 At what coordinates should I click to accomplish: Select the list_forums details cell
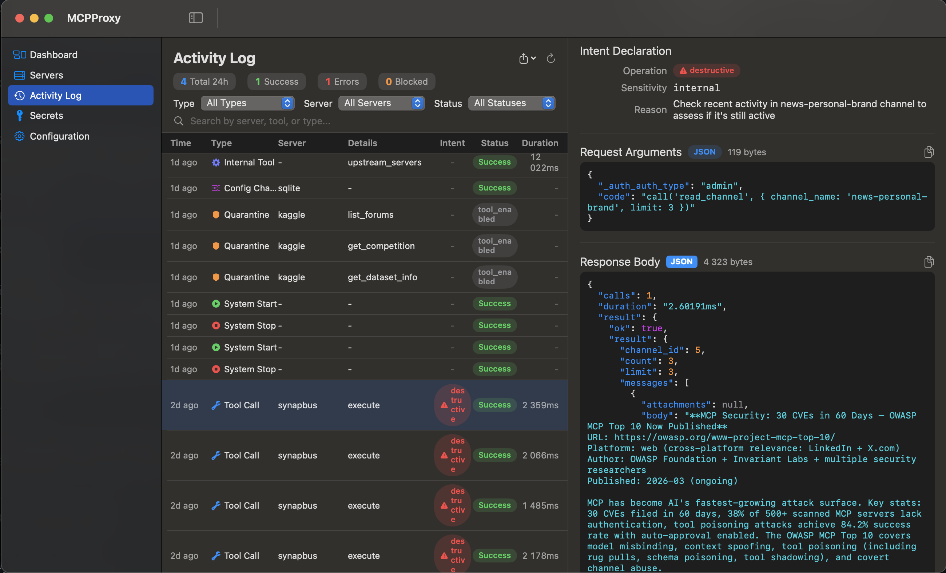coord(370,215)
